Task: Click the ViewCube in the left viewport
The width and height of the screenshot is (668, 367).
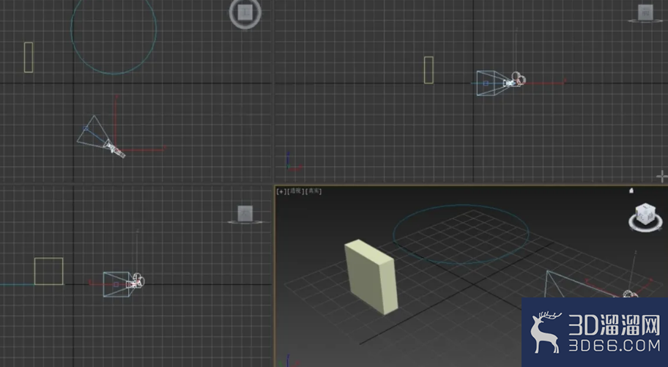Action: point(245,214)
